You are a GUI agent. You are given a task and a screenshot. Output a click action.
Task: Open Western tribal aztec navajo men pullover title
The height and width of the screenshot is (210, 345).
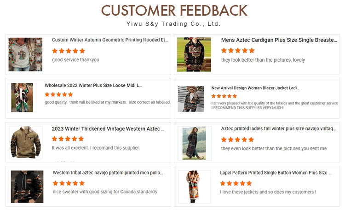coord(108,173)
